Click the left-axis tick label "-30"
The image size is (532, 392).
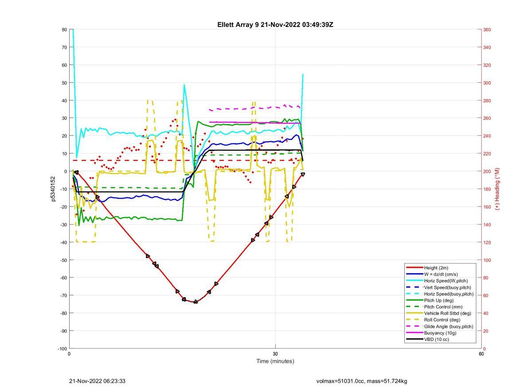pyautogui.click(x=63, y=225)
